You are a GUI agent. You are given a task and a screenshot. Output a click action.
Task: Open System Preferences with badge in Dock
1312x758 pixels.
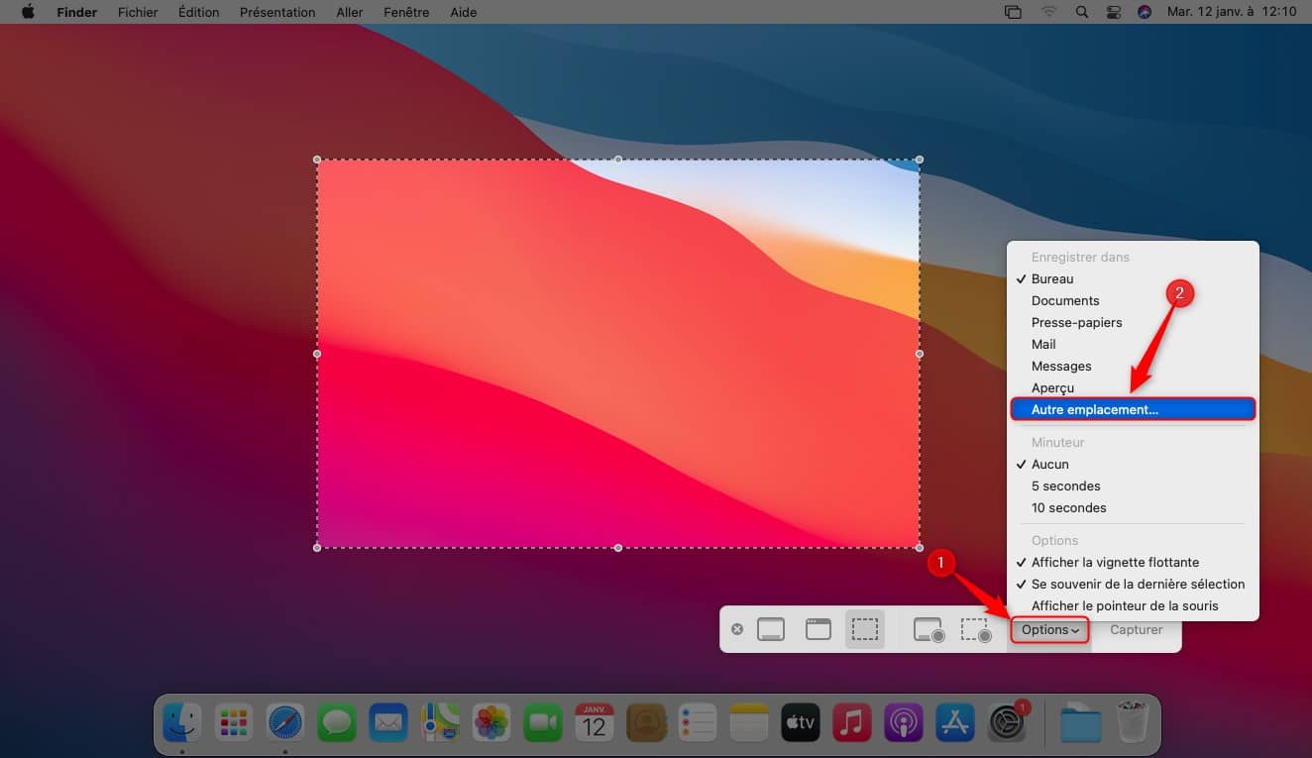[1009, 722]
